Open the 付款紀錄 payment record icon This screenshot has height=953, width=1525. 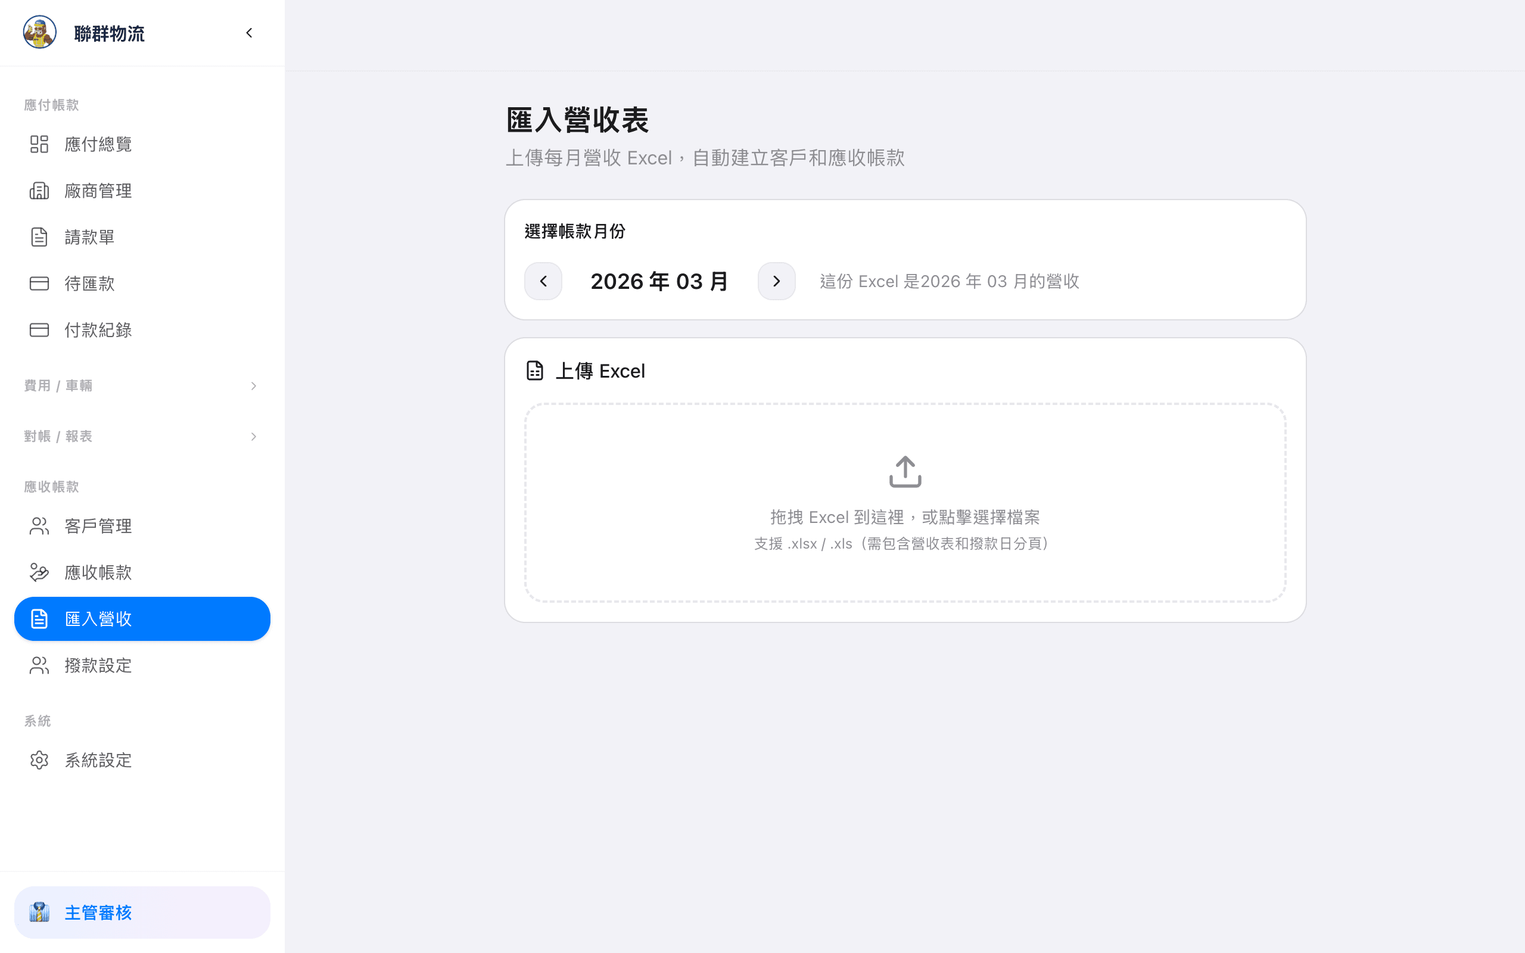click(39, 329)
